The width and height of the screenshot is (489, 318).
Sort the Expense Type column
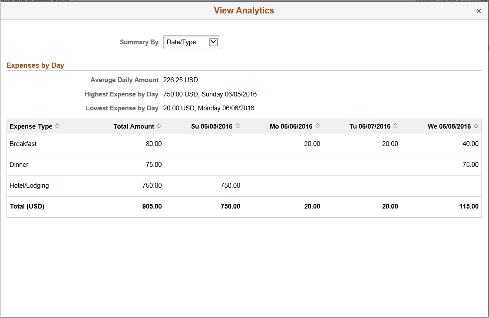(x=57, y=126)
